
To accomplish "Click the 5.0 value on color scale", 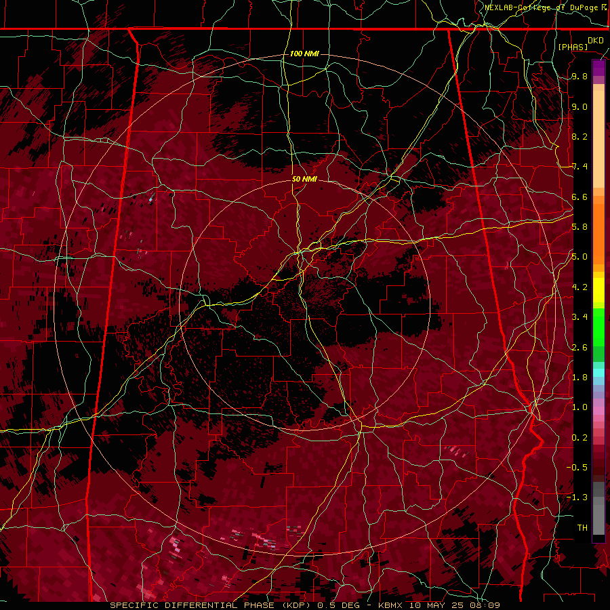I will [579, 257].
